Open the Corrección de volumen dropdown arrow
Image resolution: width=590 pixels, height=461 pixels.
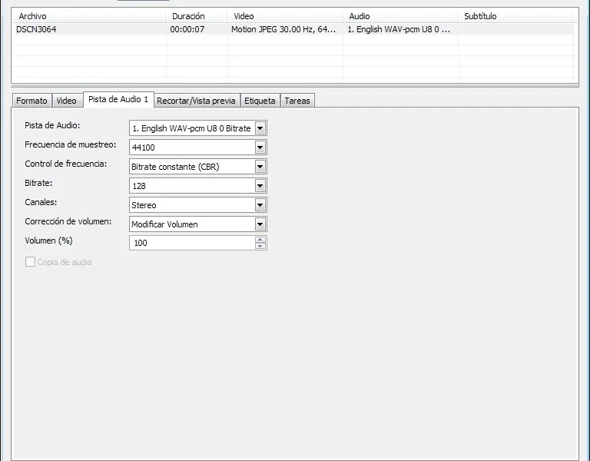[x=260, y=224]
